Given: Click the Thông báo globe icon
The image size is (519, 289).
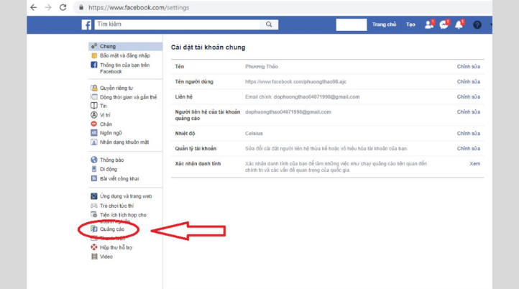Looking at the screenshot, I should (94, 160).
